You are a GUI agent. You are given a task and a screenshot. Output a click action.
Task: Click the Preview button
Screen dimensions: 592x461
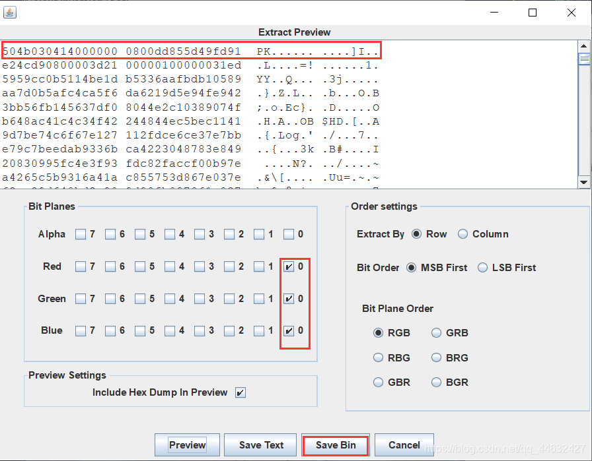(x=187, y=445)
